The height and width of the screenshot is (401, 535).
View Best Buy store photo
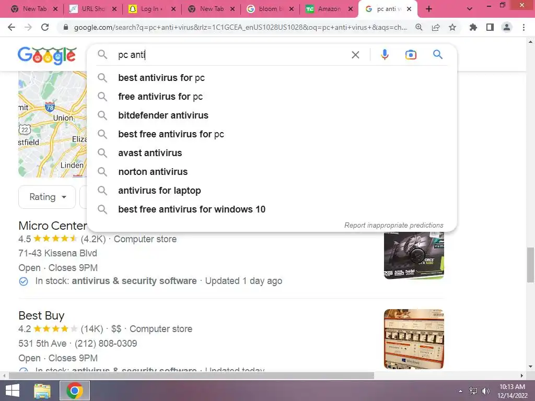click(x=414, y=339)
